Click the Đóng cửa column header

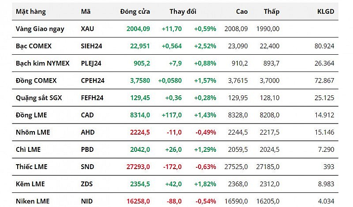pyautogui.click(x=135, y=11)
